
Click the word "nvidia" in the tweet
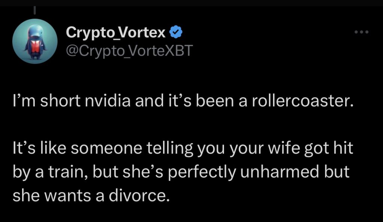pos(107,101)
